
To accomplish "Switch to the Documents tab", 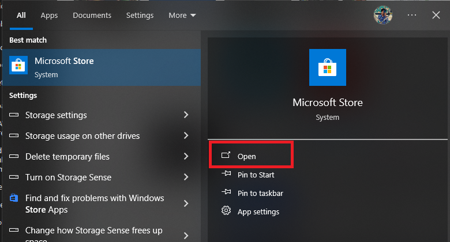I will [91, 16].
